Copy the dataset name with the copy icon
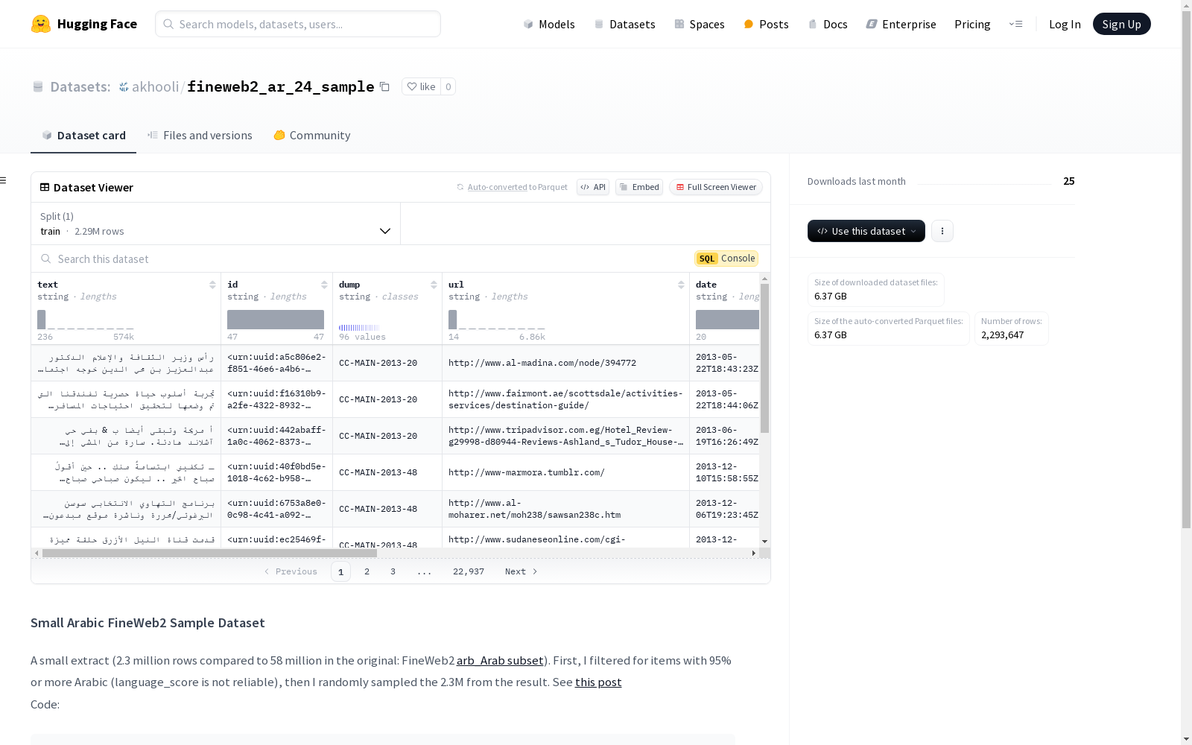Image resolution: width=1192 pixels, height=745 pixels. 384,86
